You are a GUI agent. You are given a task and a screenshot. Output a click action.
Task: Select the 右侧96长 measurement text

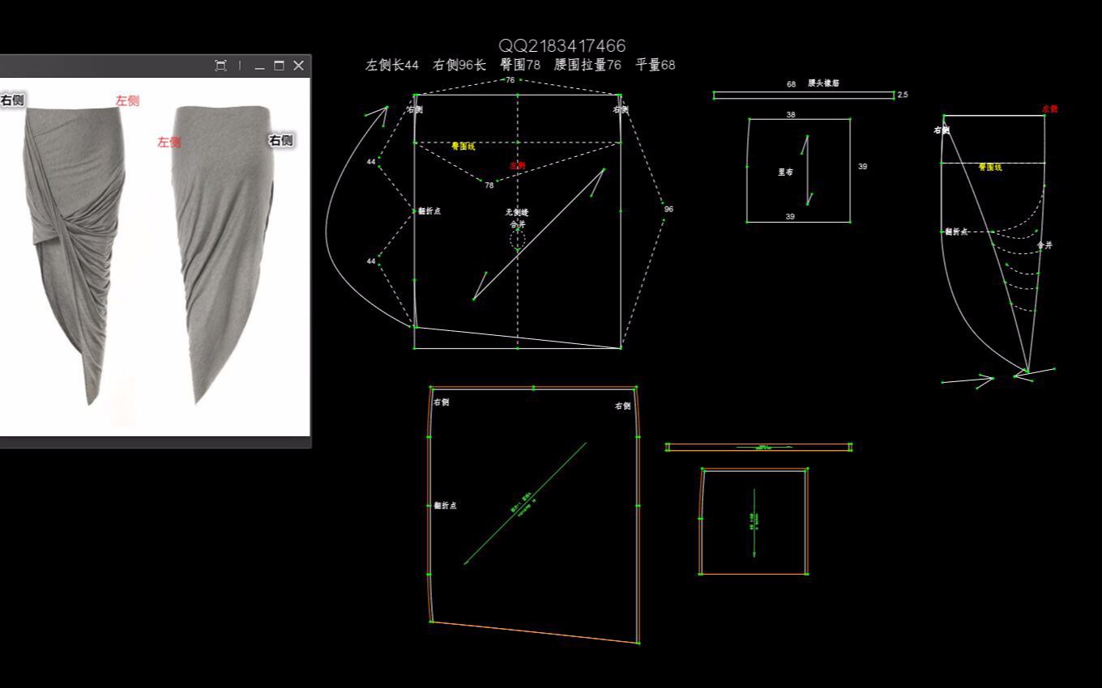click(459, 65)
